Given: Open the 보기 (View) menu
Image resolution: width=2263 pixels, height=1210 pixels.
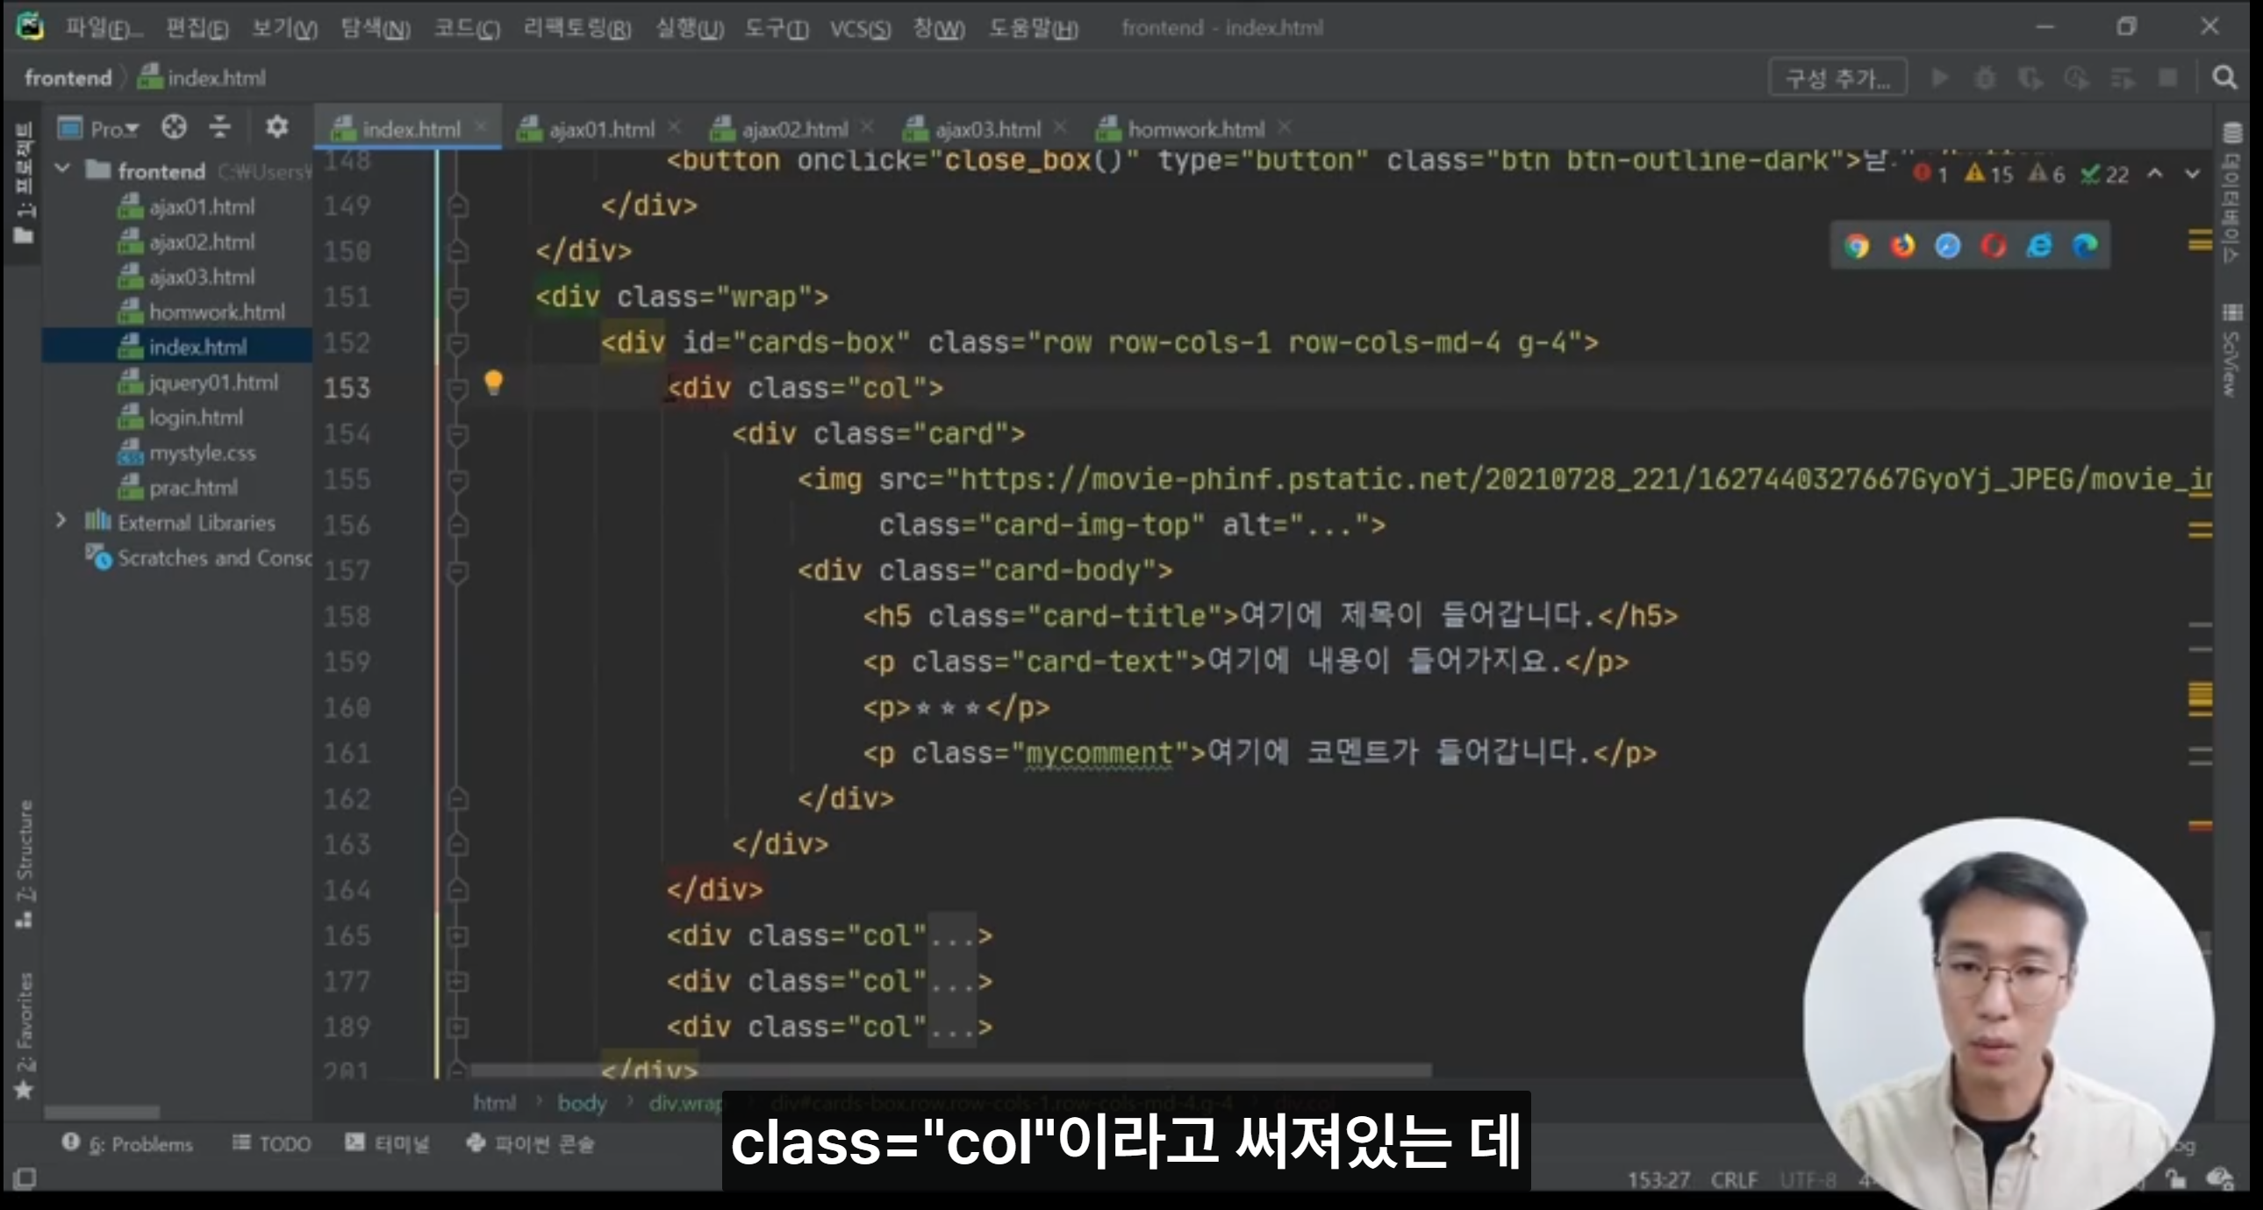Looking at the screenshot, I should click(x=283, y=28).
